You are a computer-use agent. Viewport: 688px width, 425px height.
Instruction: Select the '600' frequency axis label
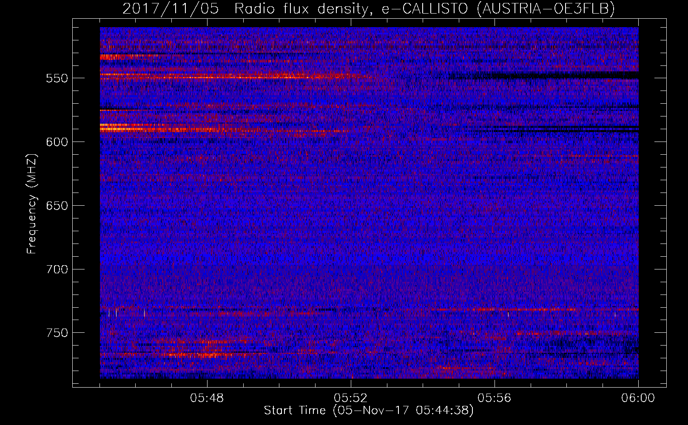point(57,142)
